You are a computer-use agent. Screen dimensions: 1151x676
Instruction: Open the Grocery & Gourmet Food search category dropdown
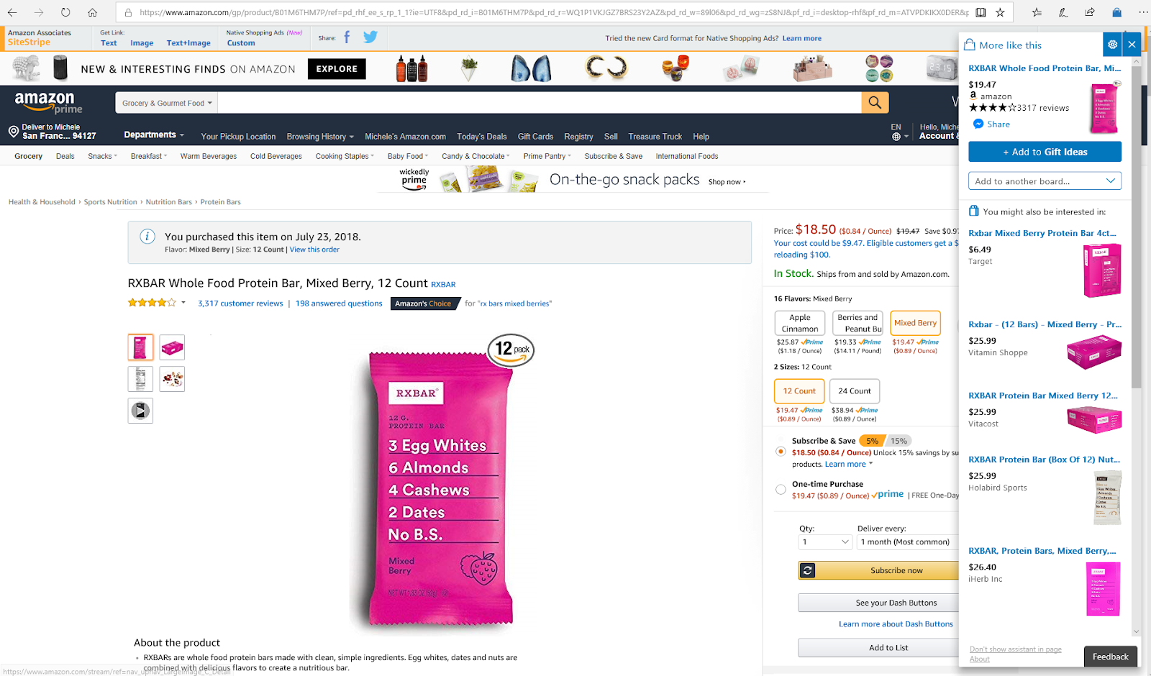167,103
